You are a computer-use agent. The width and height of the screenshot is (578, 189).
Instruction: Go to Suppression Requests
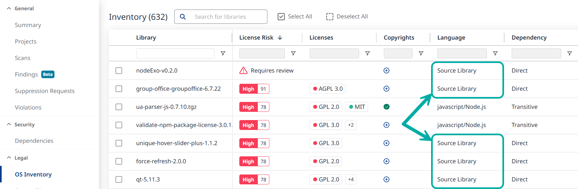coord(45,91)
